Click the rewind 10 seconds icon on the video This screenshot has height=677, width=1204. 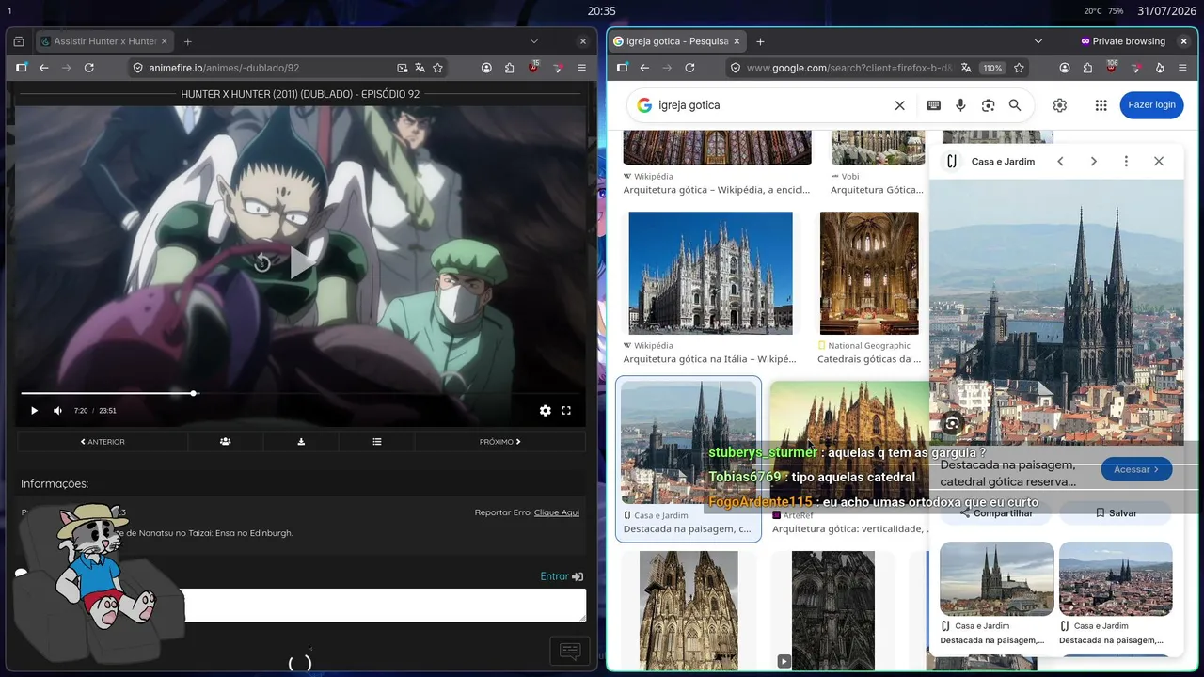click(x=262, y=263)
